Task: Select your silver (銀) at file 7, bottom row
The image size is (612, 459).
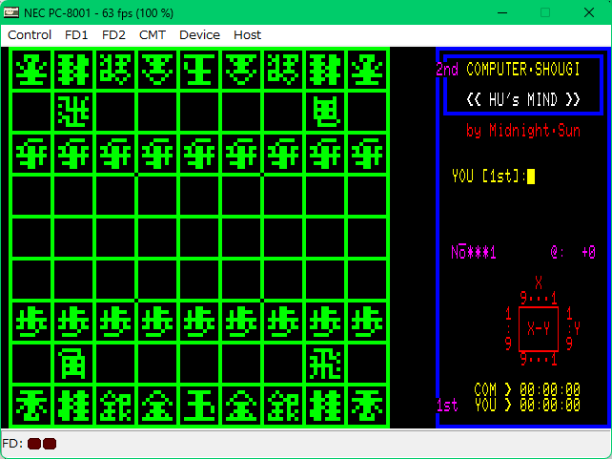Action: (x=115, y=407)
